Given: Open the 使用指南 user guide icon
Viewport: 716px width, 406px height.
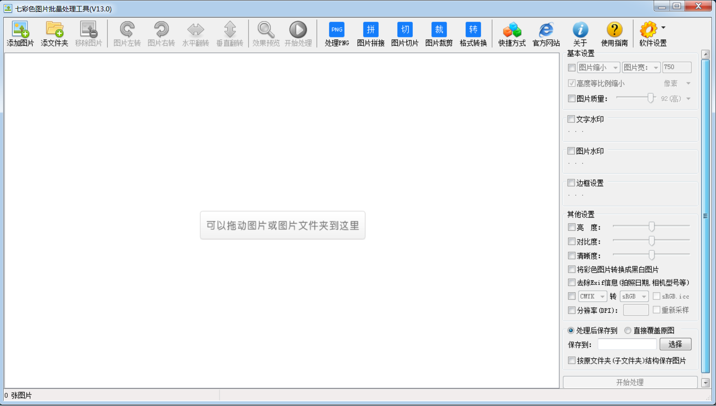Looking at the screenshot, I should point(614,30).
